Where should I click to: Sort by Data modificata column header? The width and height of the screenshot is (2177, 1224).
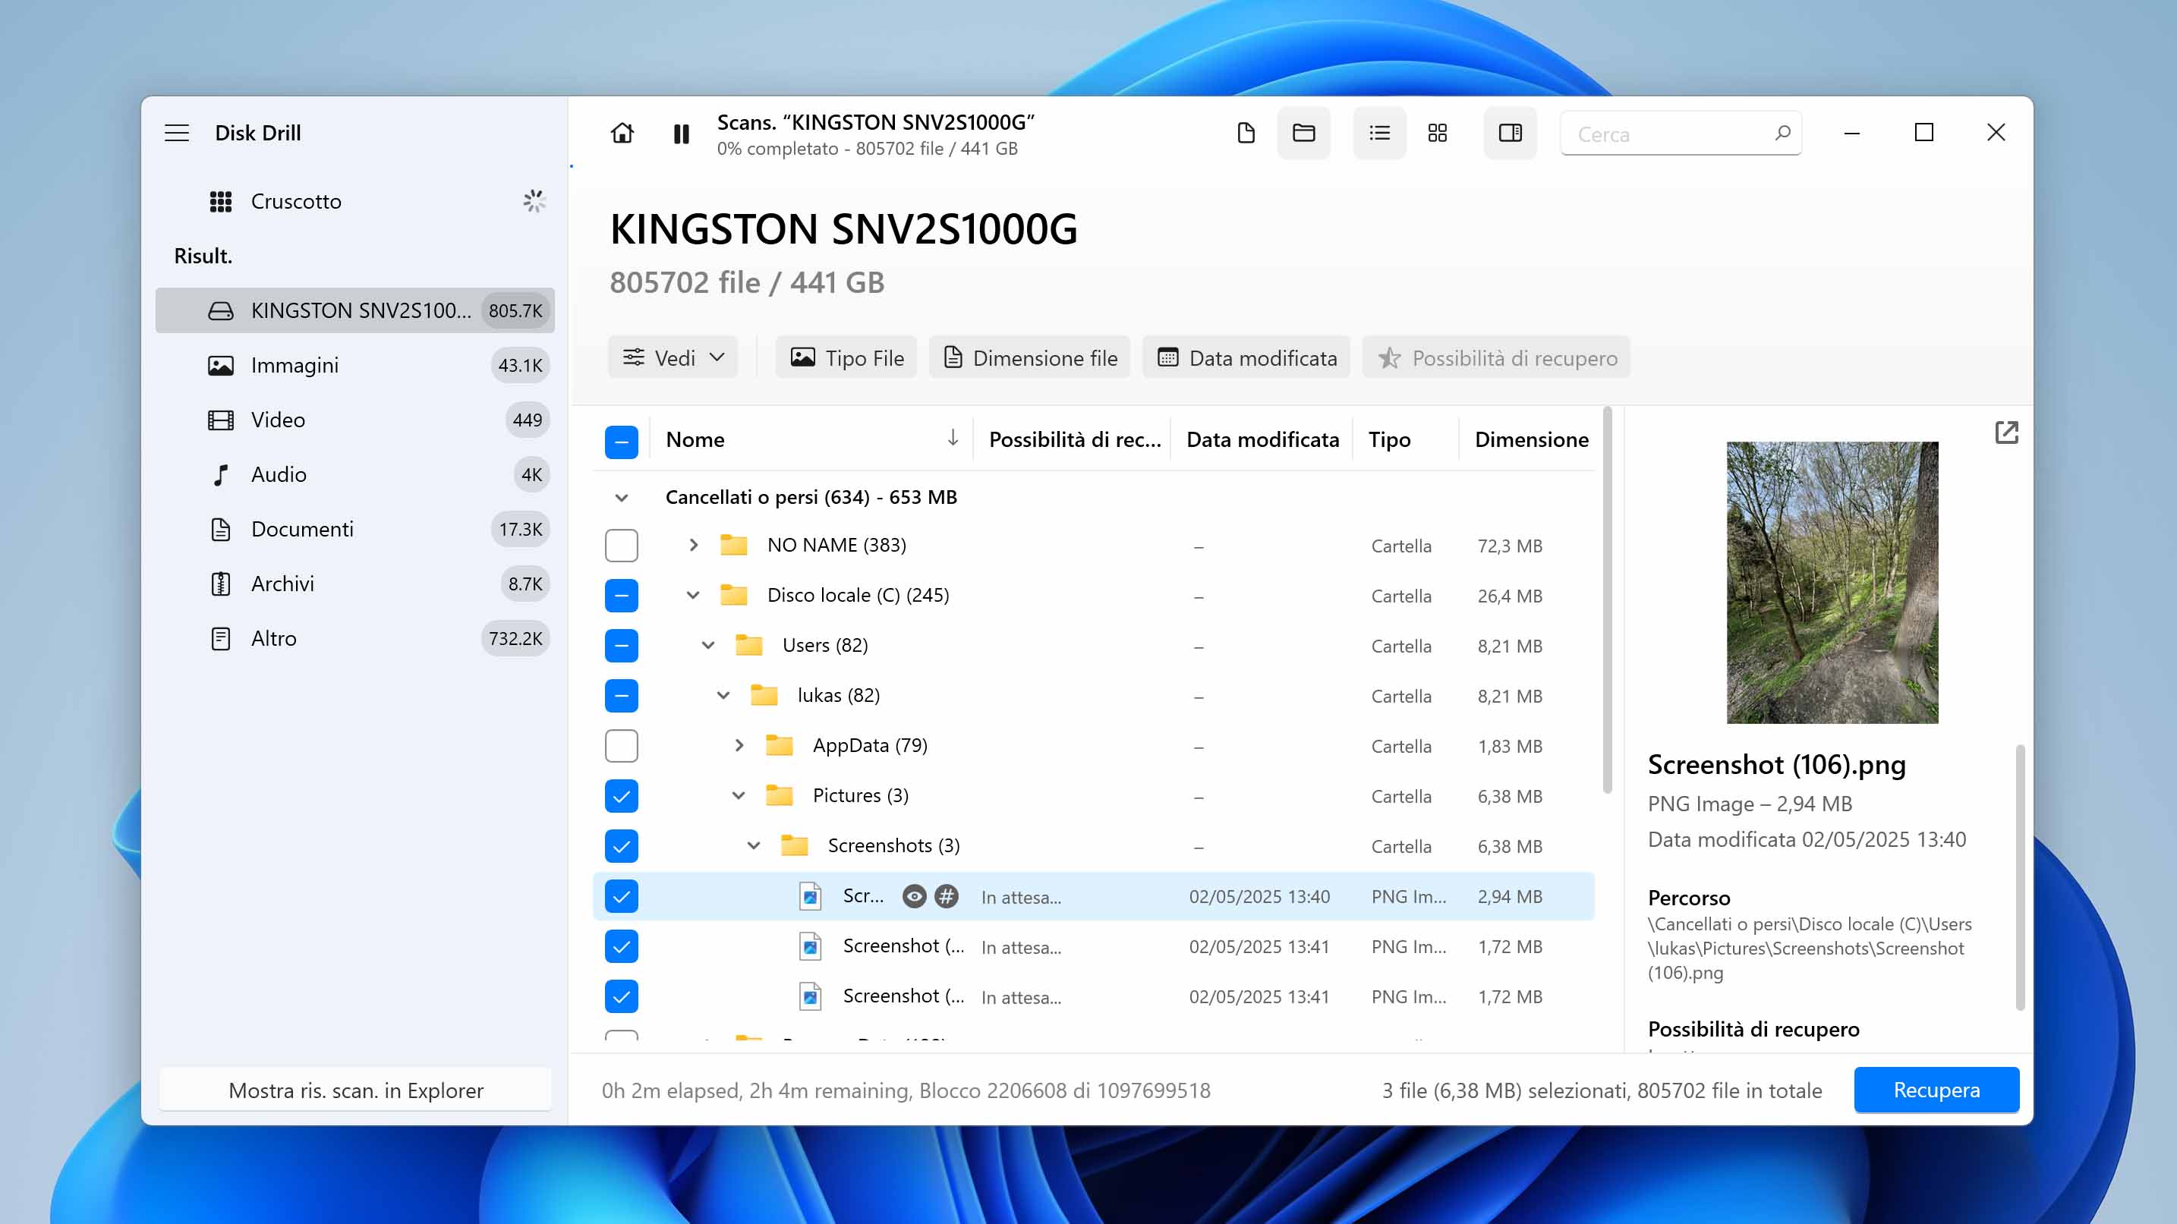point(1262,439)
